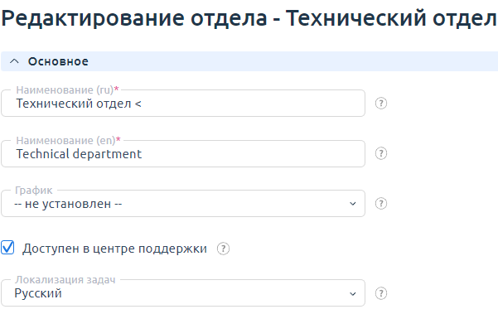Open the График dropdown showing не установлен
The width and height of the screenshot is (498, 314).
[x=183, y=204]
